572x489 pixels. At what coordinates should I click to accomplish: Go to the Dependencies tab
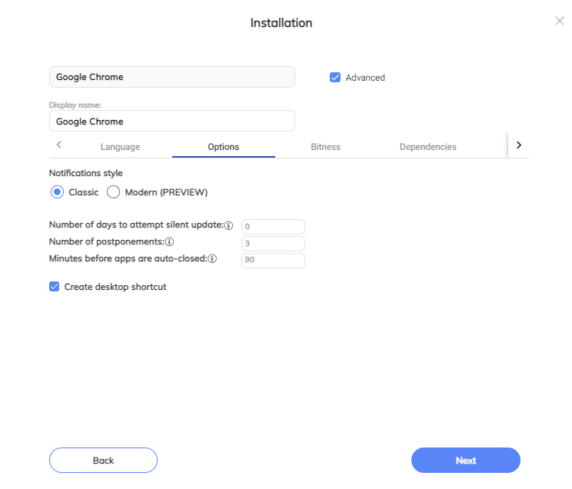pos(428,147)
